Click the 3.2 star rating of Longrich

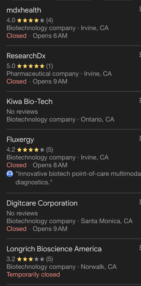30,259
